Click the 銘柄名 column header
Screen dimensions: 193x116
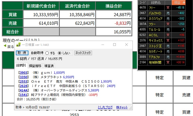point(156,3)
